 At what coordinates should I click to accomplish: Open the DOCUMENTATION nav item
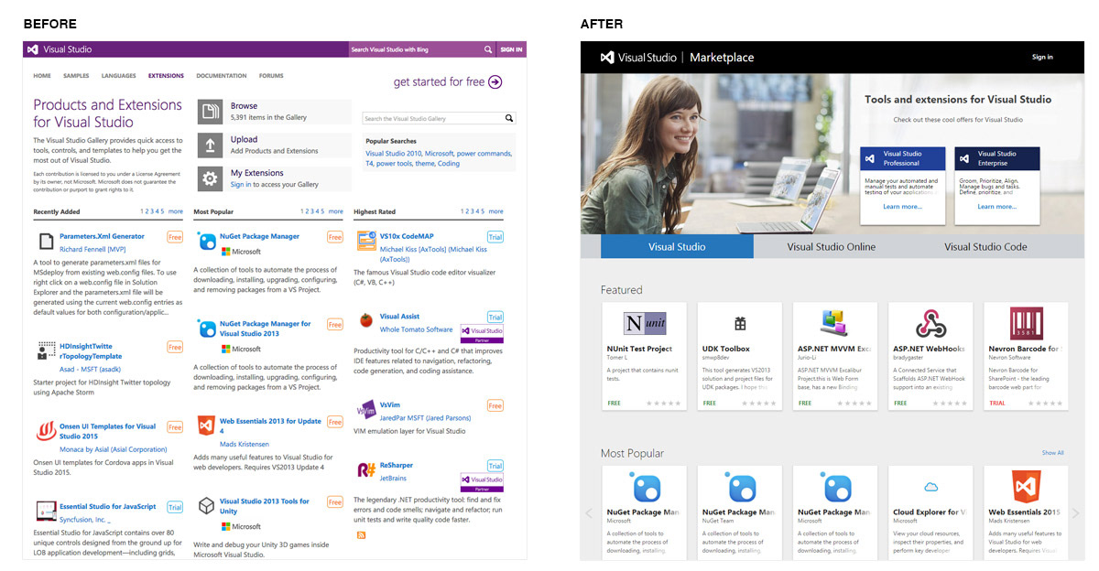pyautogui.click(x=222, y=76)
